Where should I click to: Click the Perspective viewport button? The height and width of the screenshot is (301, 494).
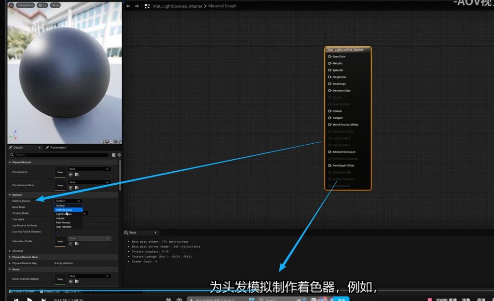coord(25,5)
